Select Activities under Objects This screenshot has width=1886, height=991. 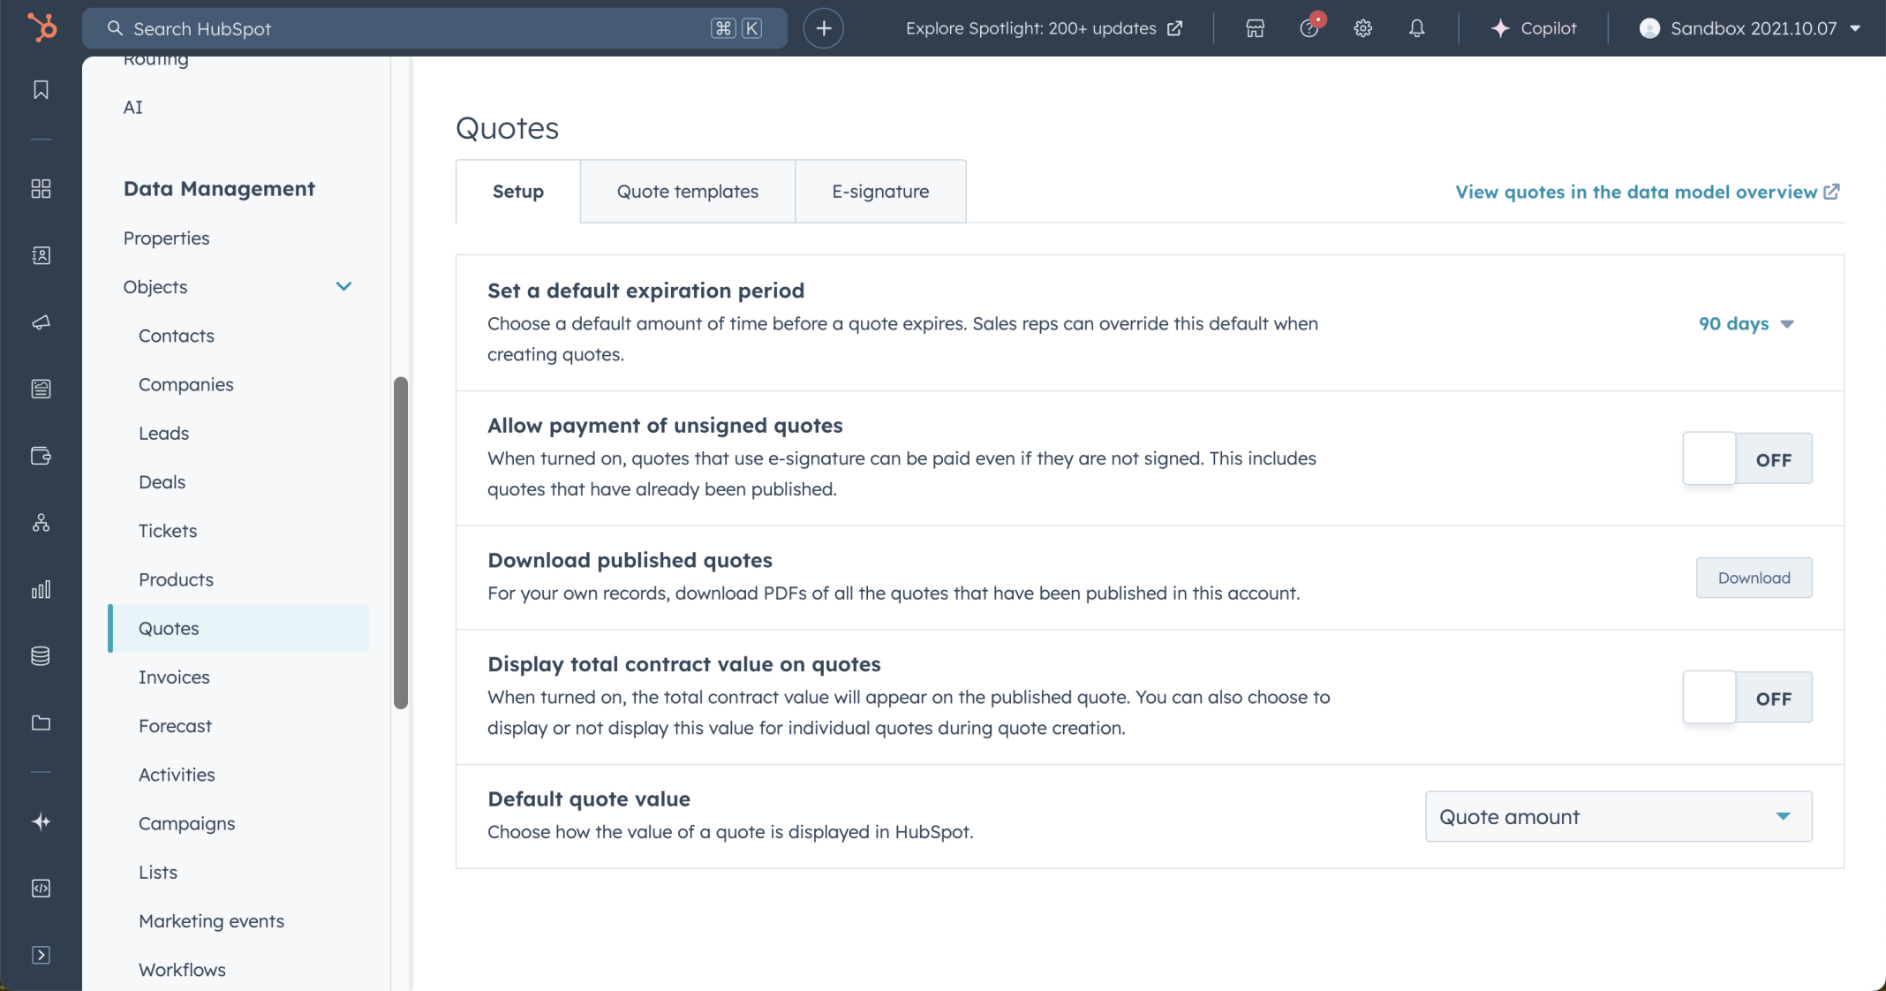coord(177,775)
